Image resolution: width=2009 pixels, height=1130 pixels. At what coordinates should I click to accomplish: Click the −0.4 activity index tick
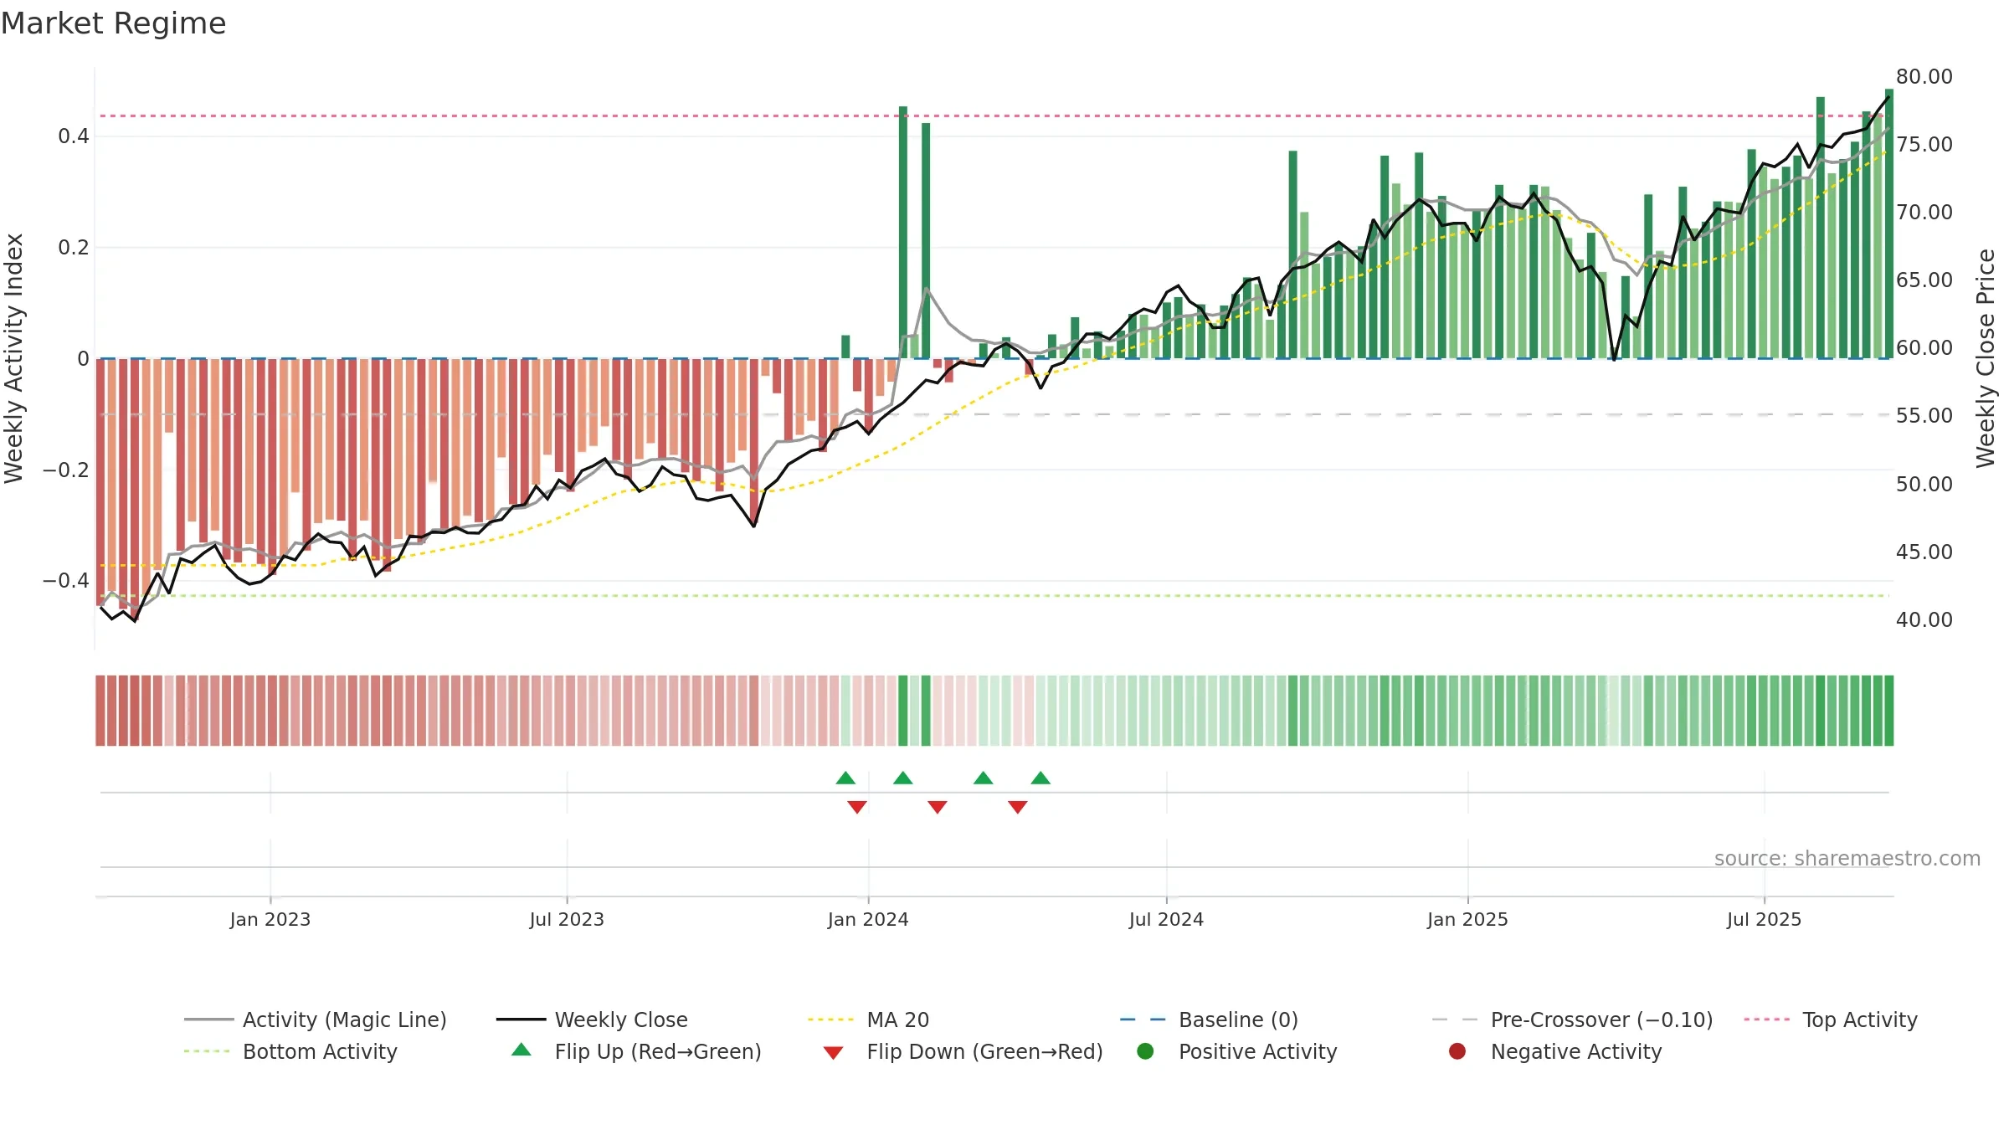[x=66, y=580]
